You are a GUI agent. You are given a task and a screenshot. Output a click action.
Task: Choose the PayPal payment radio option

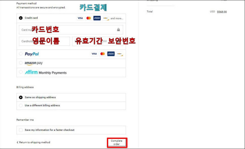click(21, 54)
